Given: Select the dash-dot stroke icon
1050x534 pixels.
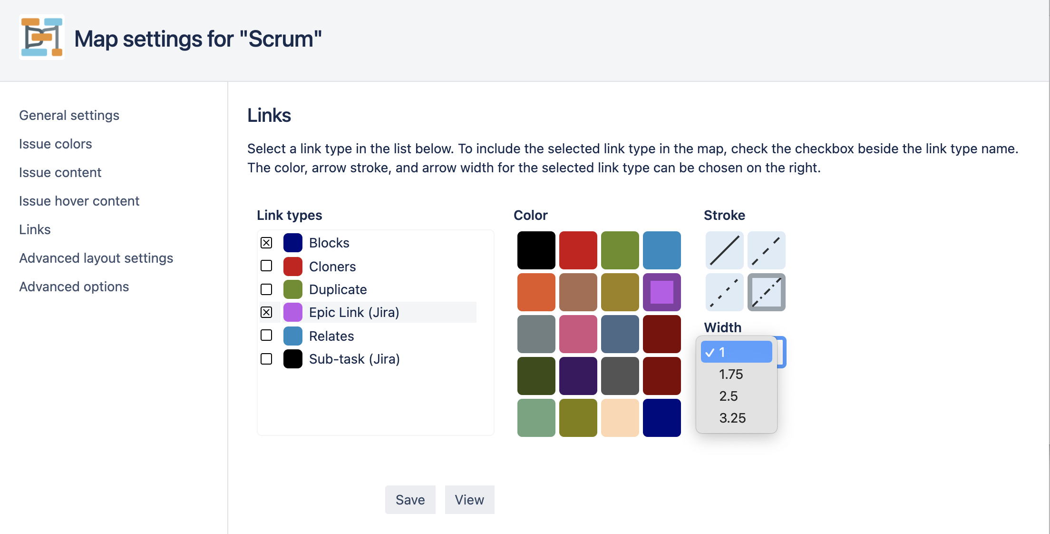Looking at the screenshot, I should click(x=766, y=292).
